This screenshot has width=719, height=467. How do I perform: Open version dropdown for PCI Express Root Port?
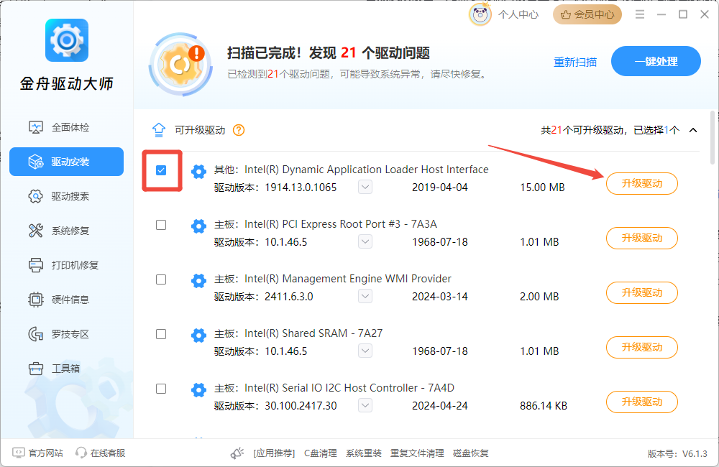[365, 241]
